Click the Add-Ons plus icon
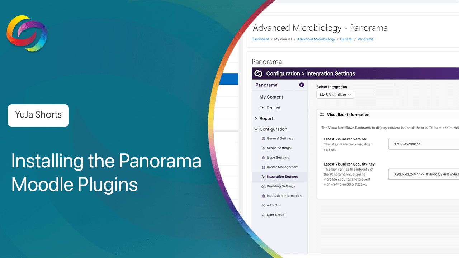The image size is (459, 258). 264,205
